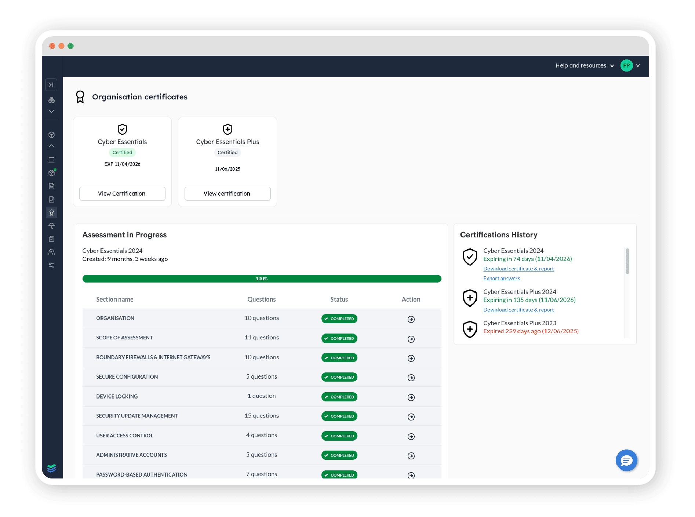Click the stacked layers logo at sidebar bottom
Image resolution: width=695 pixels, height=517 pixels.
51,468
